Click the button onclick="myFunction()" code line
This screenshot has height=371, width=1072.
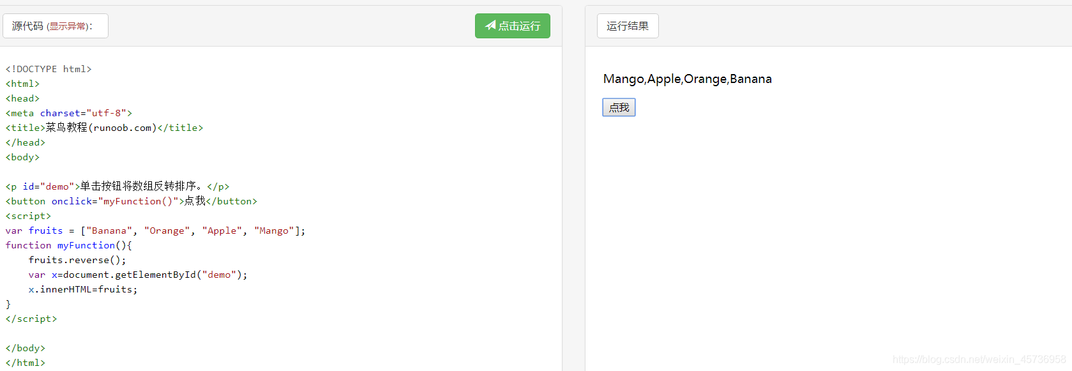(x=131, y=201)
